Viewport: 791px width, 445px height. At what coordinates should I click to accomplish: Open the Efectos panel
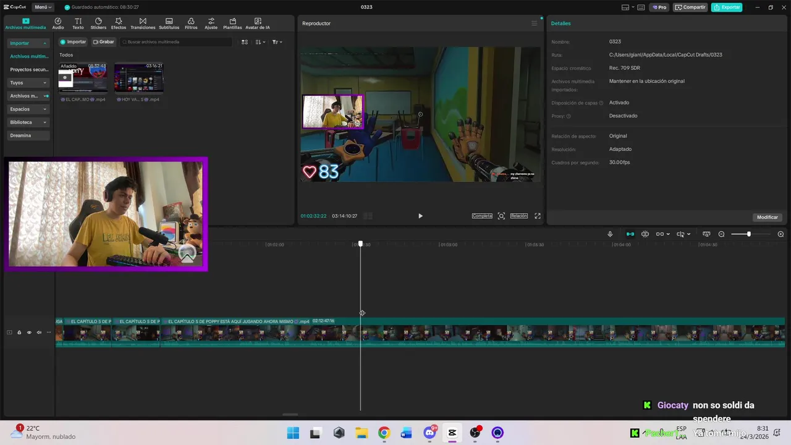point(119,23)
